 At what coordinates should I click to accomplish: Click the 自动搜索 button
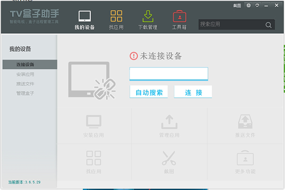pos(149,92)
